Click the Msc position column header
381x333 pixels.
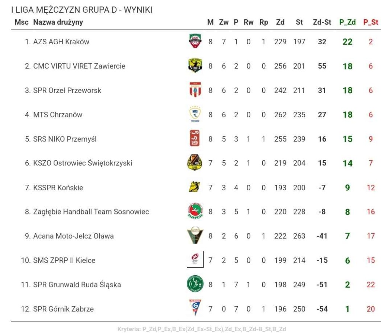[22, 22]
